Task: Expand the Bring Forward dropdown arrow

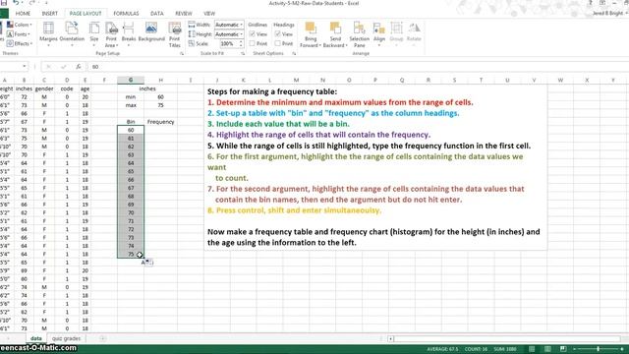Action: [319, 45]
